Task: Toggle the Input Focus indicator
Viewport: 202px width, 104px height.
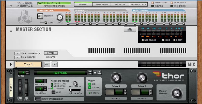Action: [x=153, y=3]
